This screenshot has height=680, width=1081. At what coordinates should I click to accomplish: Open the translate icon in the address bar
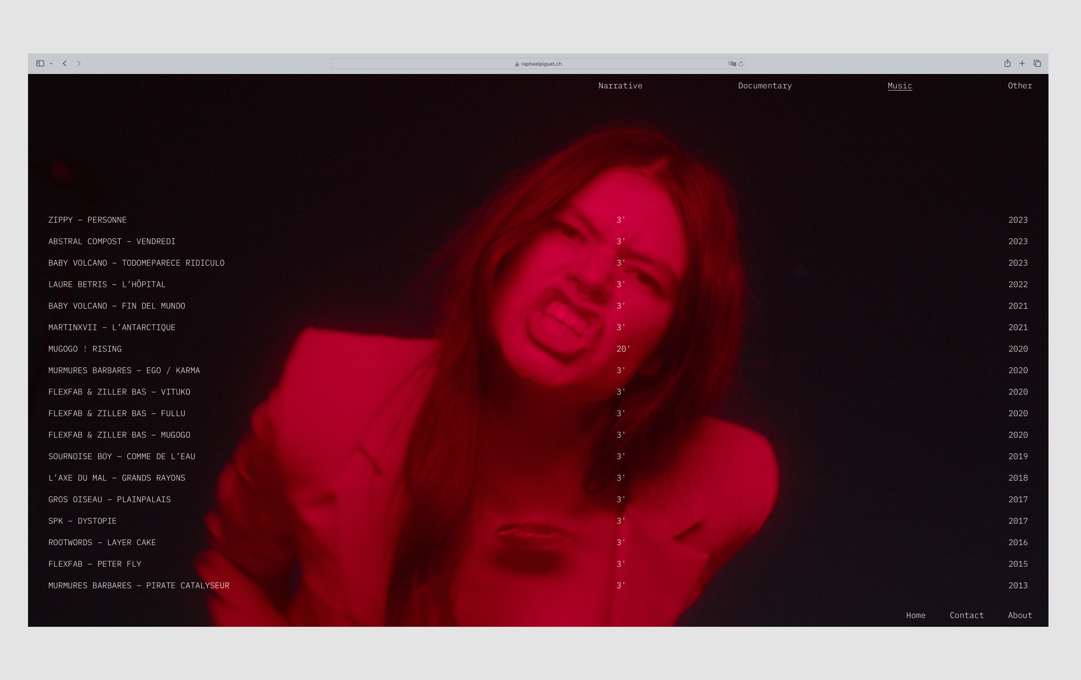point(732,64)
